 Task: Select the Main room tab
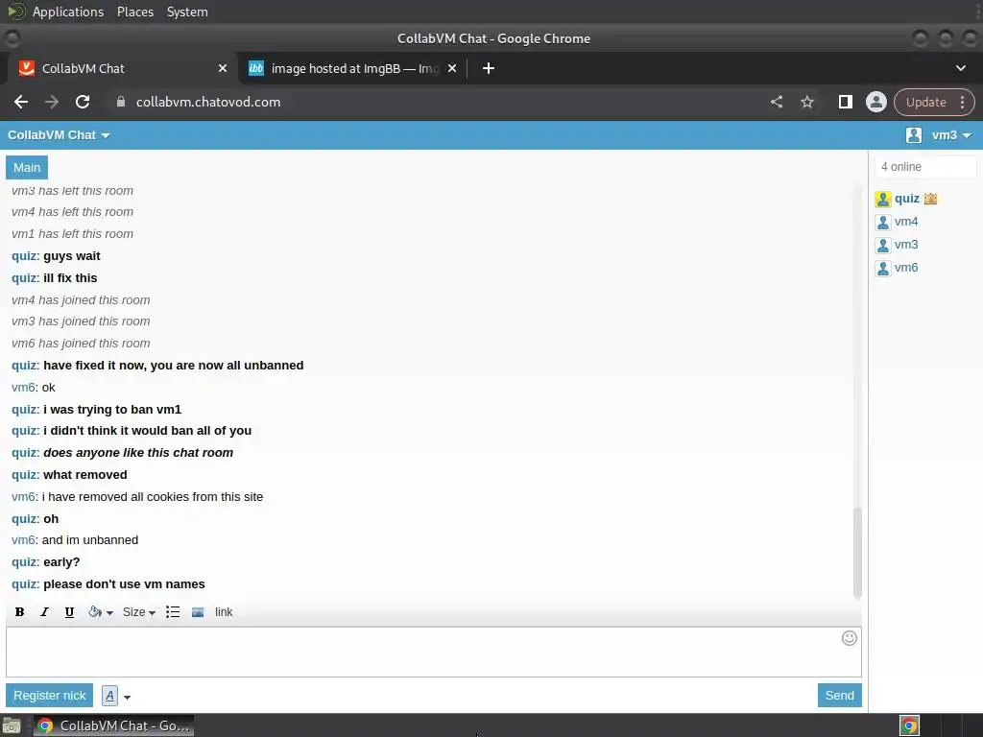tap(27, 167)
